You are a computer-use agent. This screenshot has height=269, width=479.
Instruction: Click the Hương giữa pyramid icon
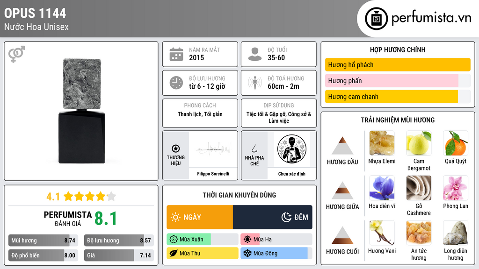tap(342, 191)
